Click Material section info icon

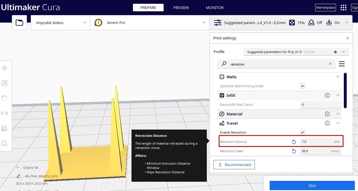(327, 114)
